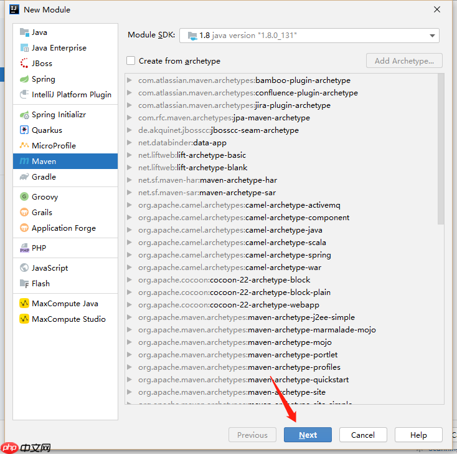Expand jpa-maven-archetype node
The height and width of the screenshot is (454, 457).
tap(130, 118)
